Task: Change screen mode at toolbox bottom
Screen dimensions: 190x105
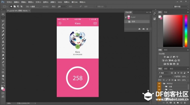Action: 3,97
